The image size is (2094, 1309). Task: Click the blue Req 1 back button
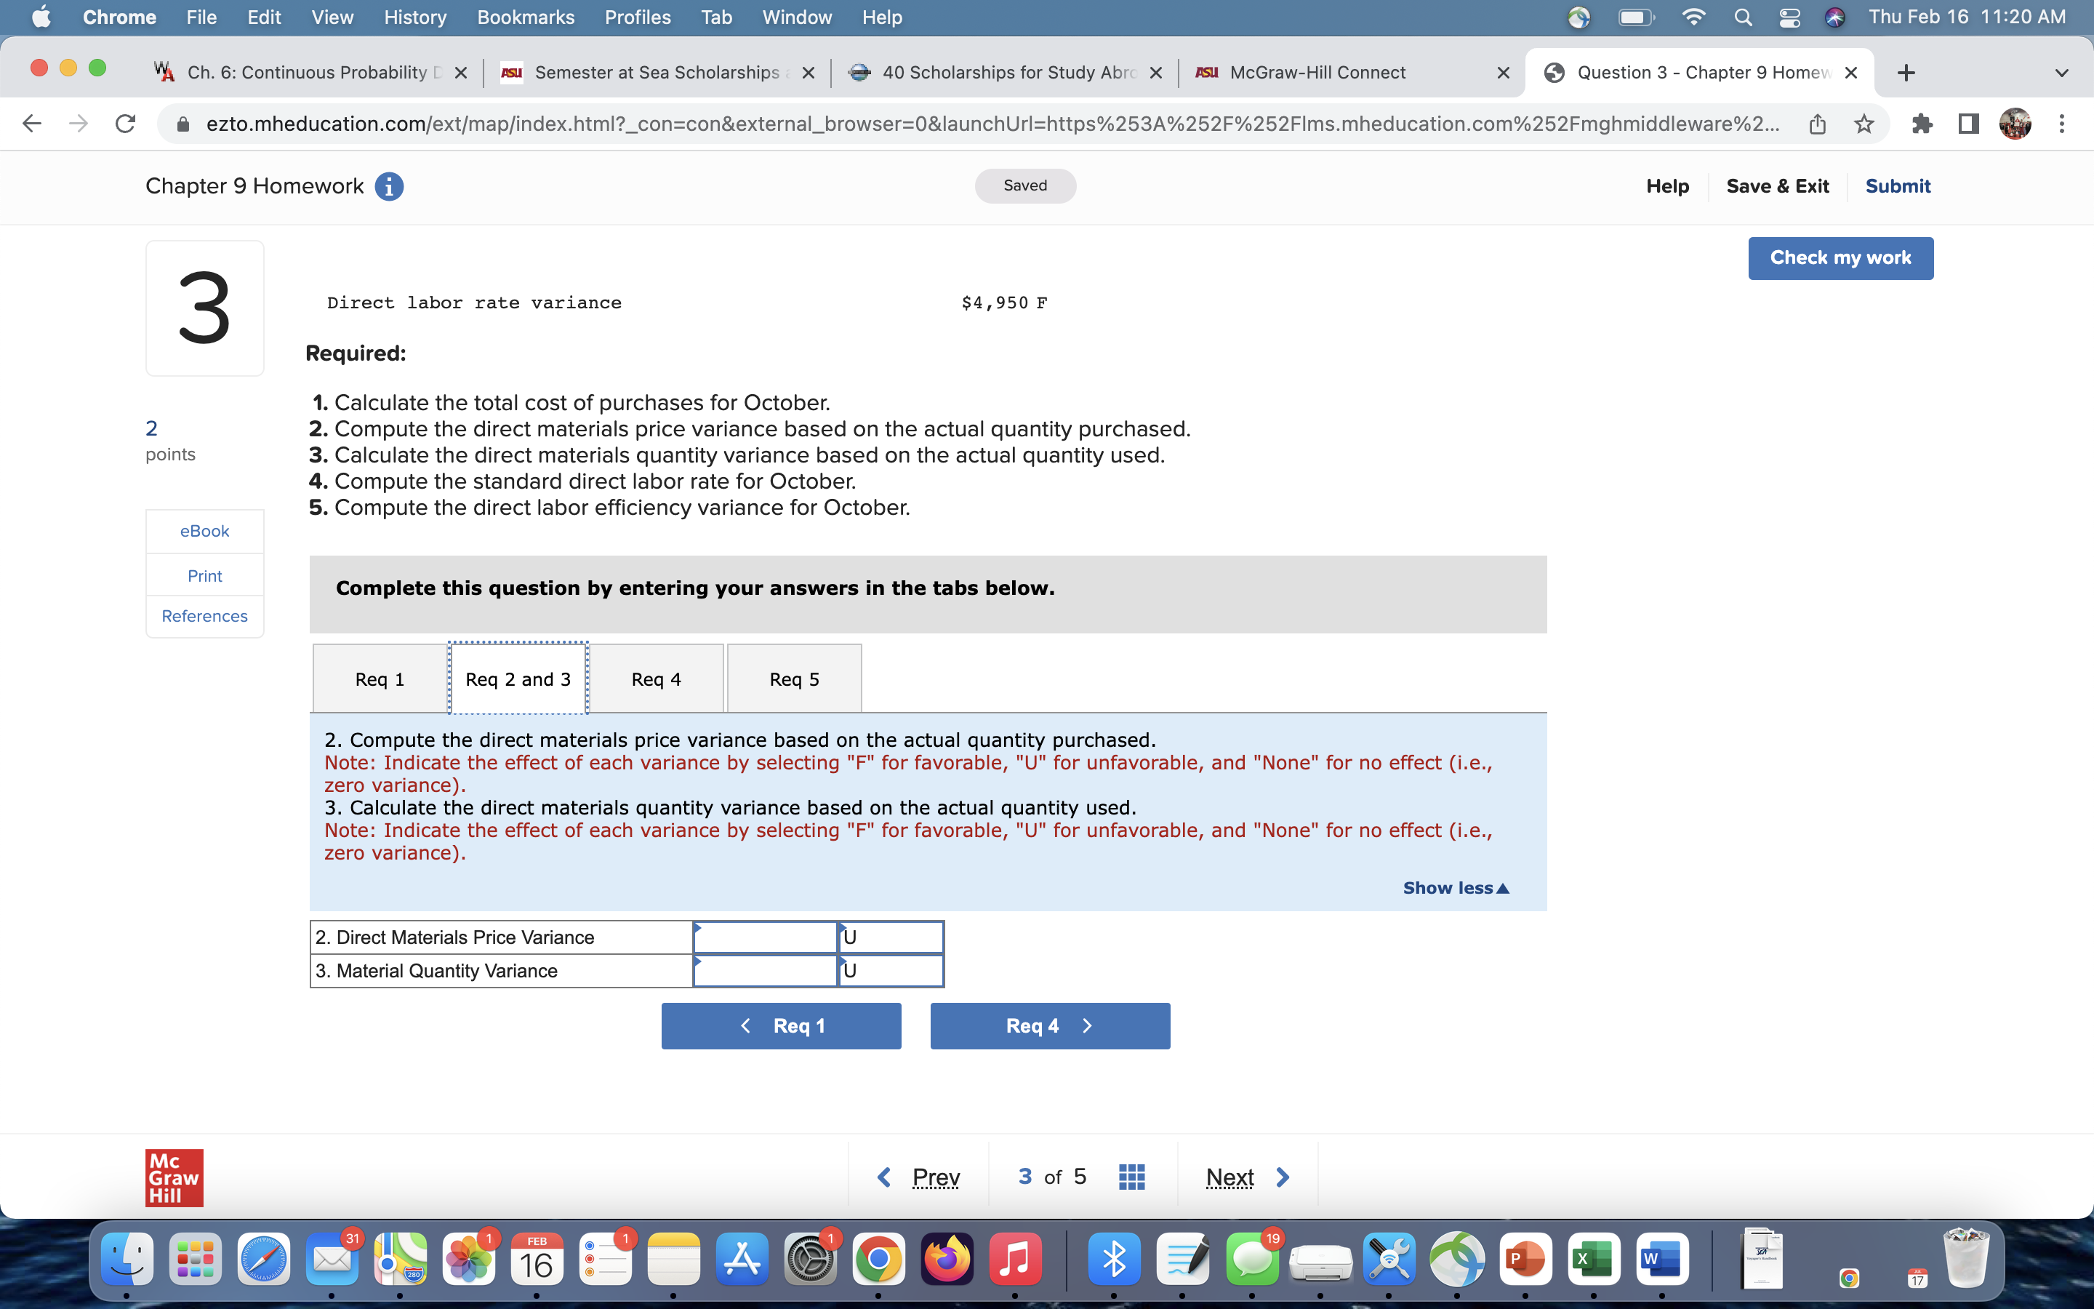pos(780,1026)
